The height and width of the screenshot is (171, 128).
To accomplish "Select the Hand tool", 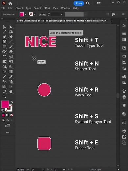I will coord(11,91).
